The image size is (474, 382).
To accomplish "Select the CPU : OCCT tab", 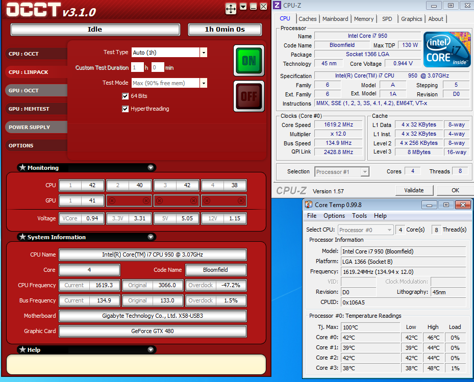I will (36, 54).
